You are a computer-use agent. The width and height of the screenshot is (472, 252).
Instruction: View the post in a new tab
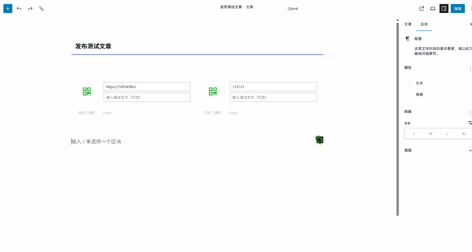[422, 8]
